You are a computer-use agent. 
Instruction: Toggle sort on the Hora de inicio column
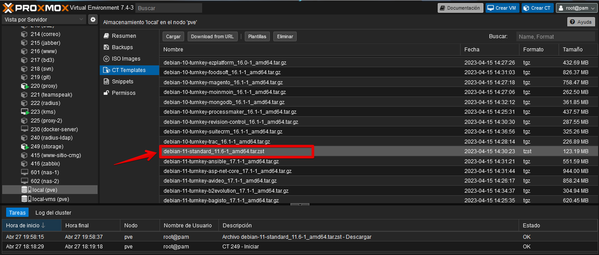[x=26, y=225]
